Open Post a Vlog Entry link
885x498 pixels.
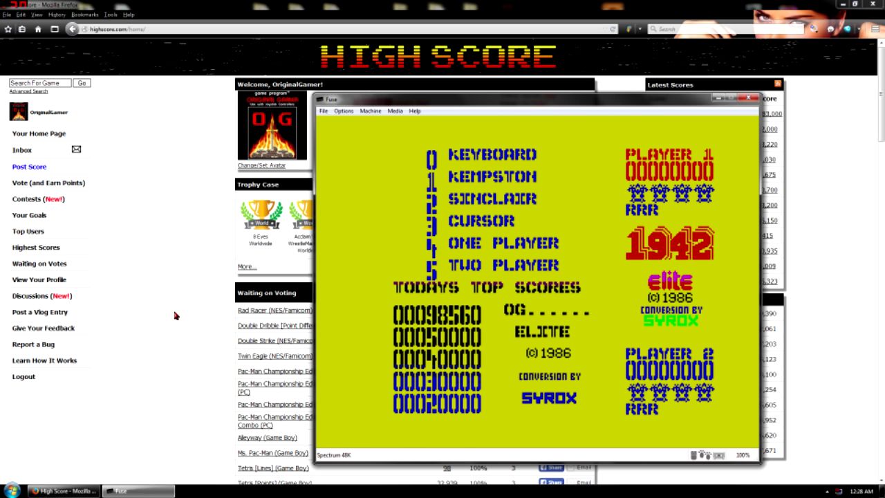click(x=40, y=312)
